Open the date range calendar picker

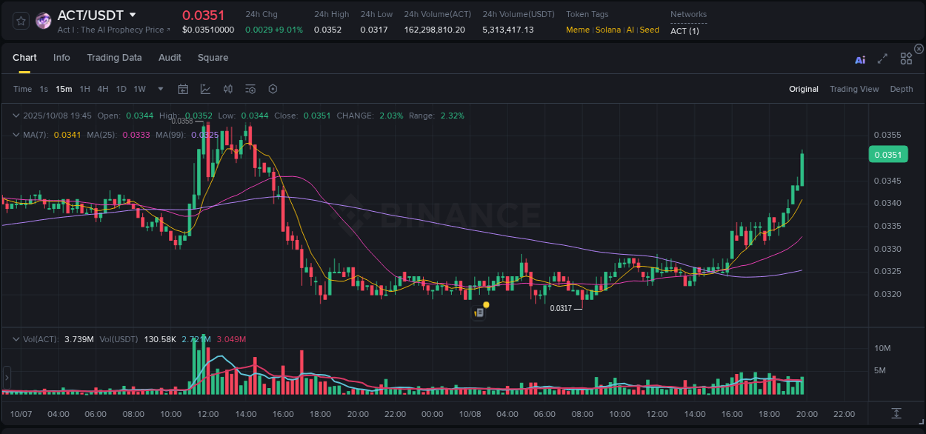(x=183, y=89)
